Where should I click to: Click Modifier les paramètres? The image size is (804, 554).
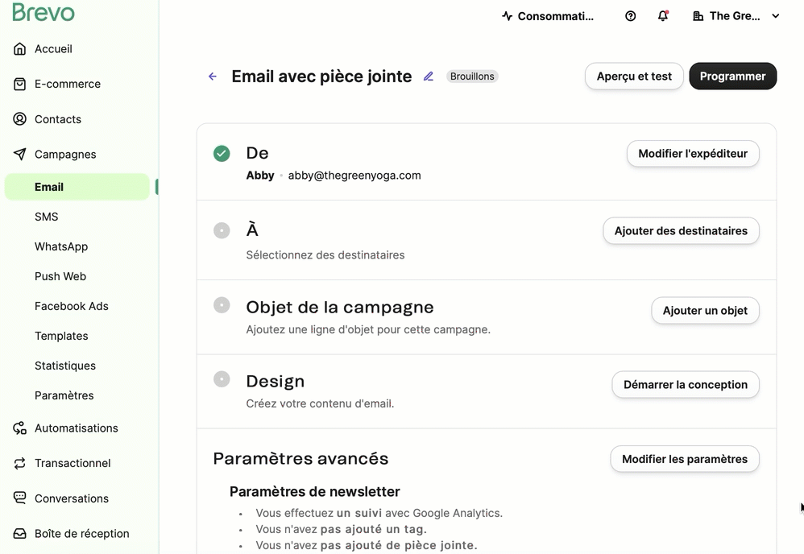(x=685, y=459)
